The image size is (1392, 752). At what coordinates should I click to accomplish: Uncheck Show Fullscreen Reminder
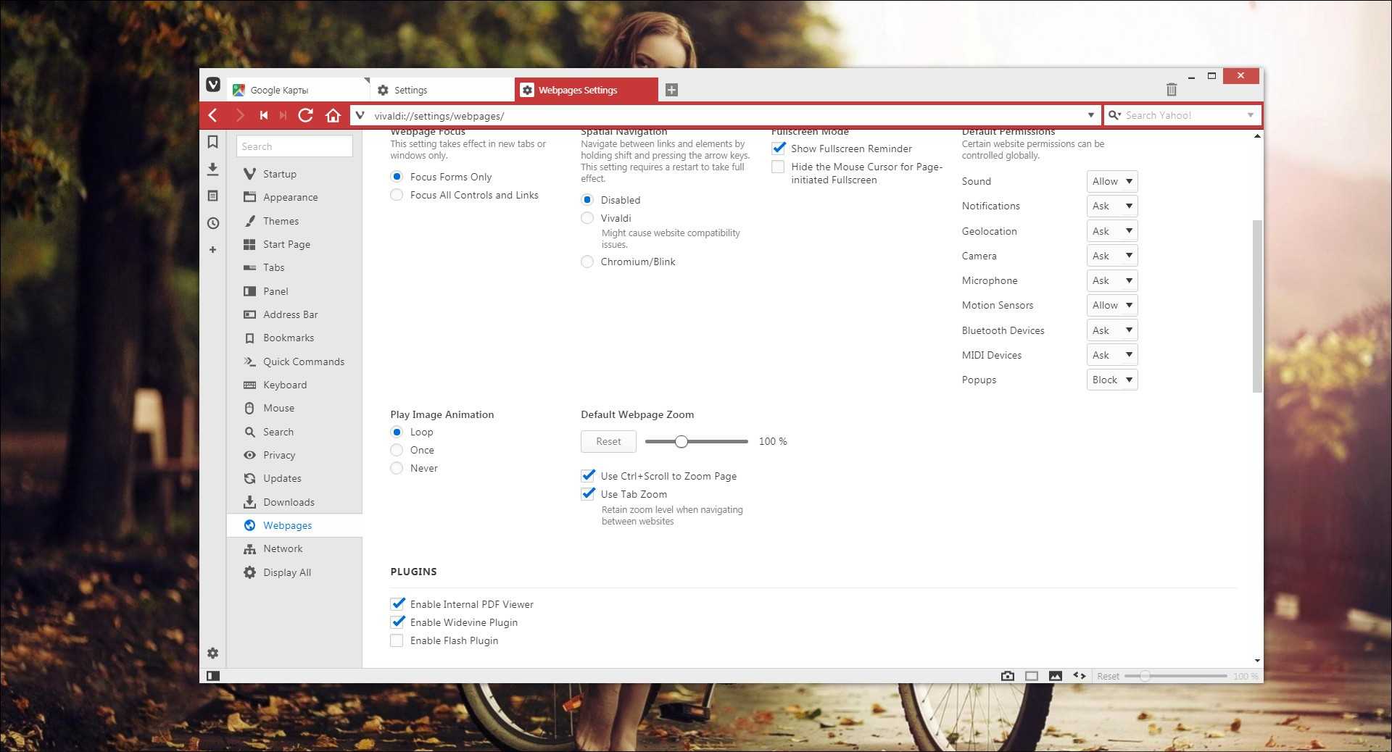(779, 149)
